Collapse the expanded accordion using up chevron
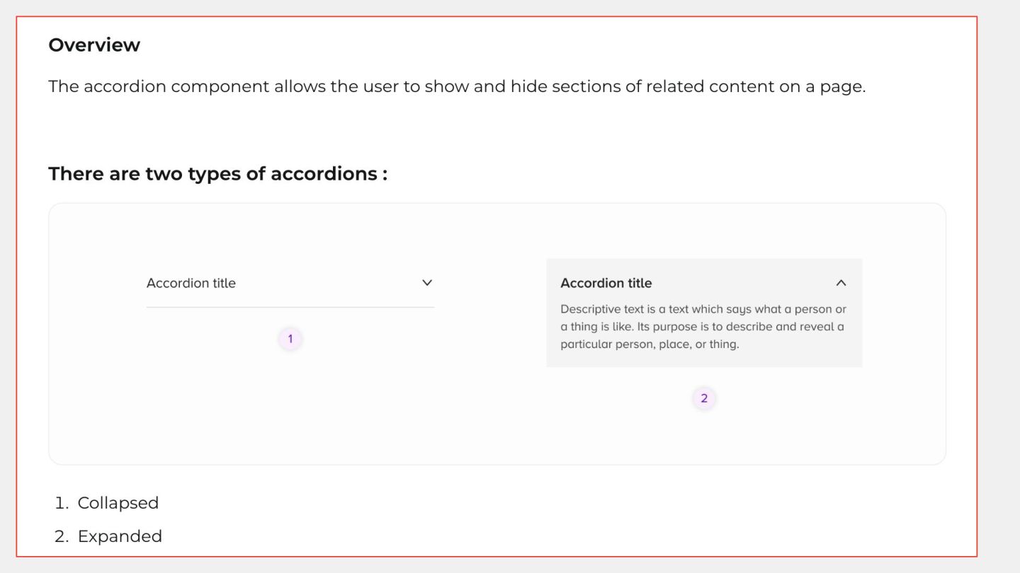Screen dimensions: 1020x573 [x=841, y=283]
